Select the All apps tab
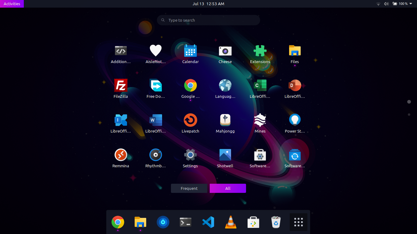417x234 pixels. 228,188
